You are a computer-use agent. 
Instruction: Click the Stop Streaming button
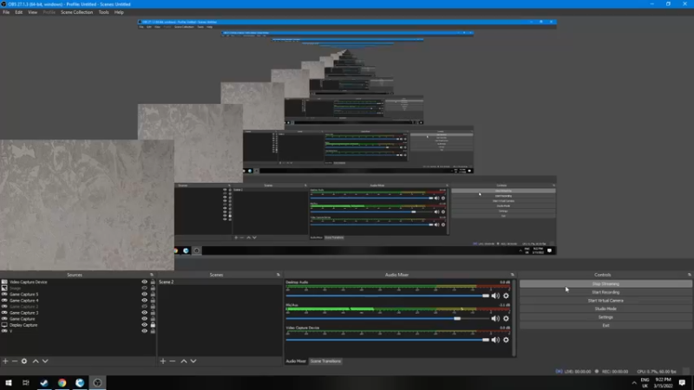tap(606, 284)
